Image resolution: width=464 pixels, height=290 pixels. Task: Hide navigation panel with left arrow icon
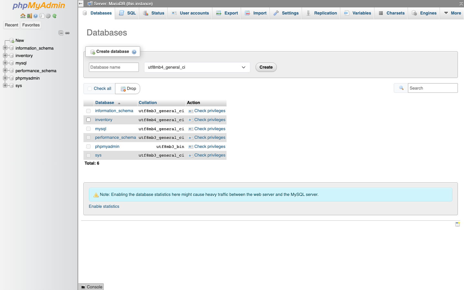click(81, 4)
